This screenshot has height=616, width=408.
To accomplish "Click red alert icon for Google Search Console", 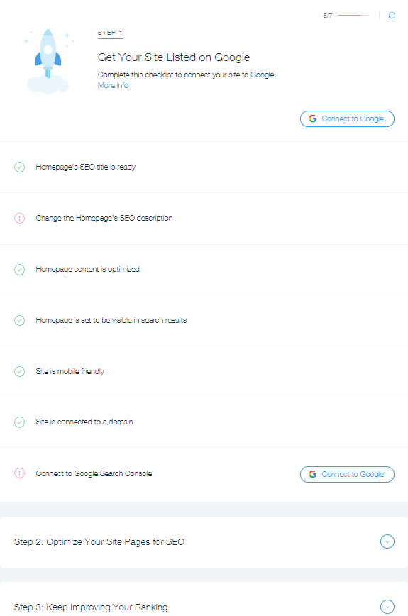I will coord(20,473).
